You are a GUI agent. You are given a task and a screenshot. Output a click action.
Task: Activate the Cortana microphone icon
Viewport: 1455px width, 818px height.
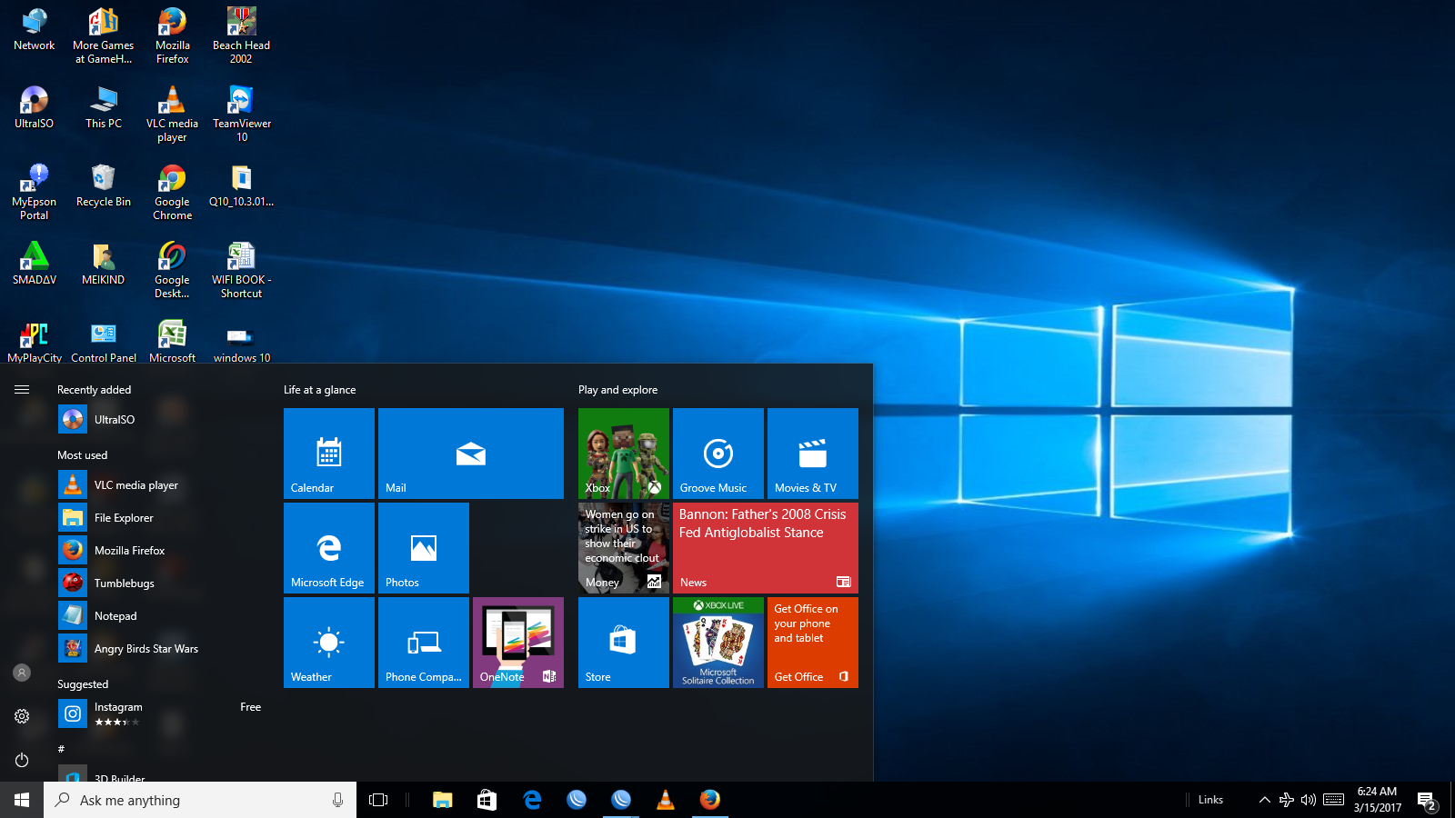[337, 800]
